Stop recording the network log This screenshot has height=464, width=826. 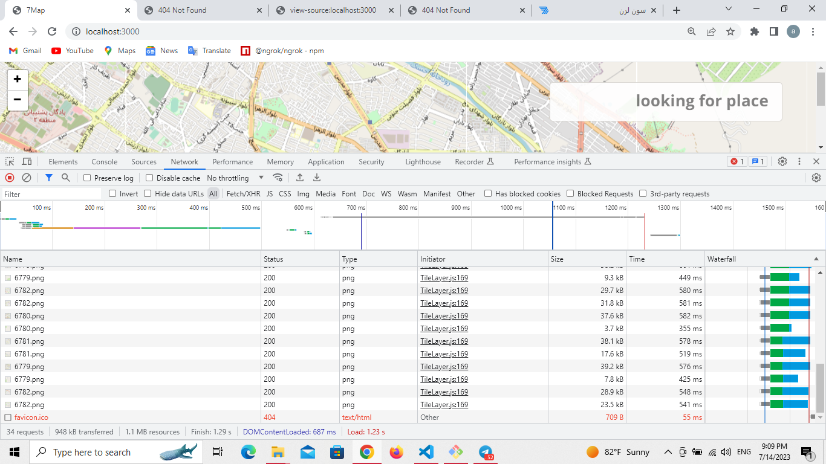pyautogui.click(x=10, y=178)
